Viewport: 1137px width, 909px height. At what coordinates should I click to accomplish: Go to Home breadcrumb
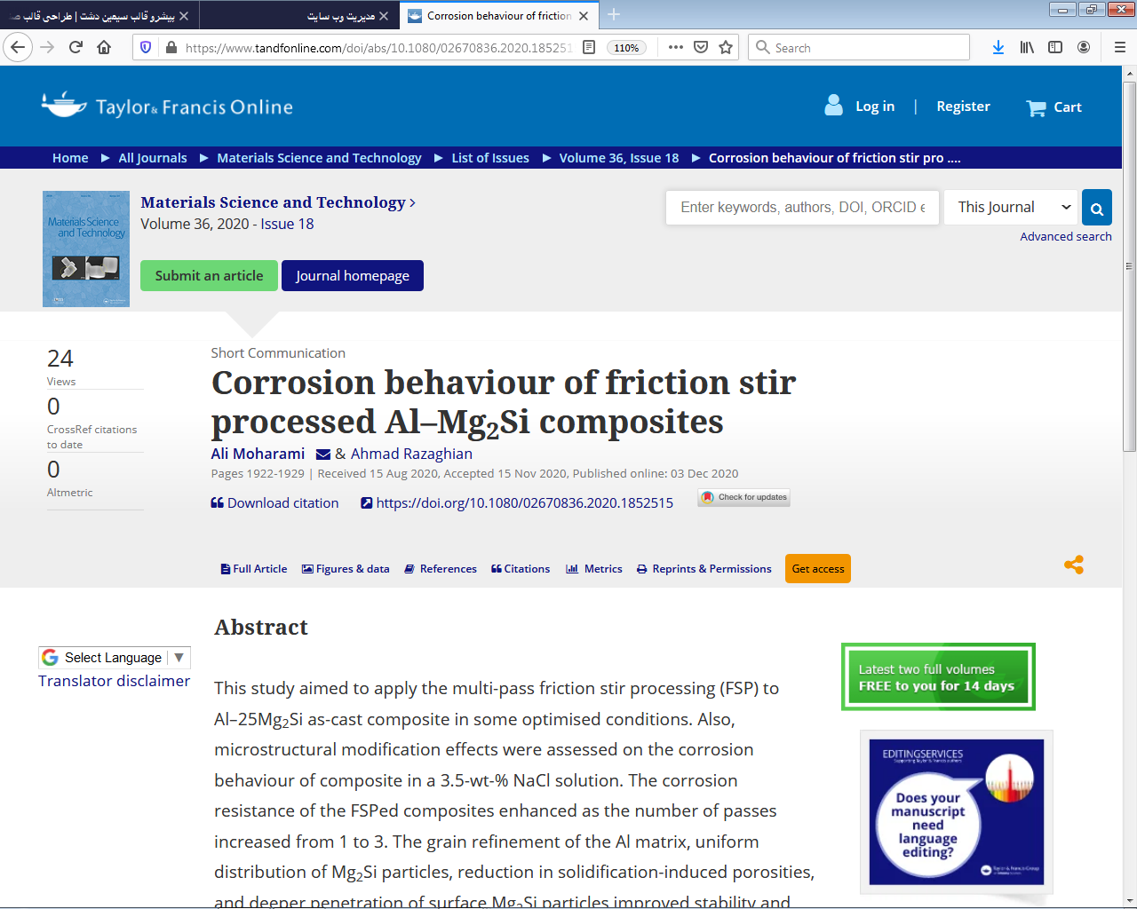tap(70, 158)
